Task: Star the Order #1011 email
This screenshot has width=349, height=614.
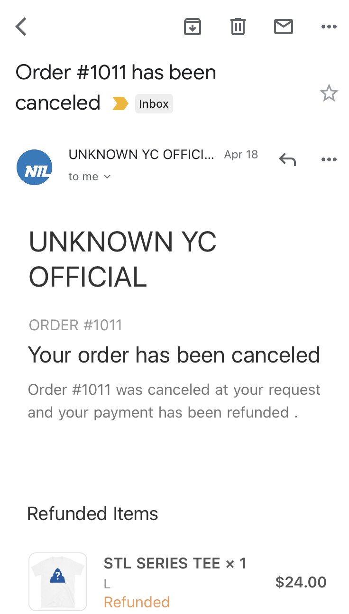Action: click(329, 93)
